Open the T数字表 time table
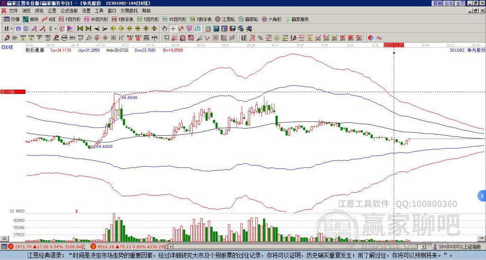Image resolution: width=486 pixels, height=260 pixels. tap(201, 19)
